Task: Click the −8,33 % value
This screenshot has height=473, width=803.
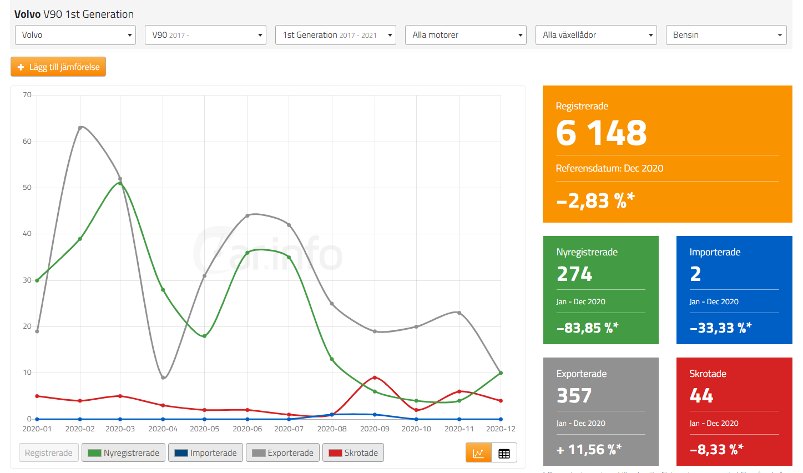Action: 716,449
